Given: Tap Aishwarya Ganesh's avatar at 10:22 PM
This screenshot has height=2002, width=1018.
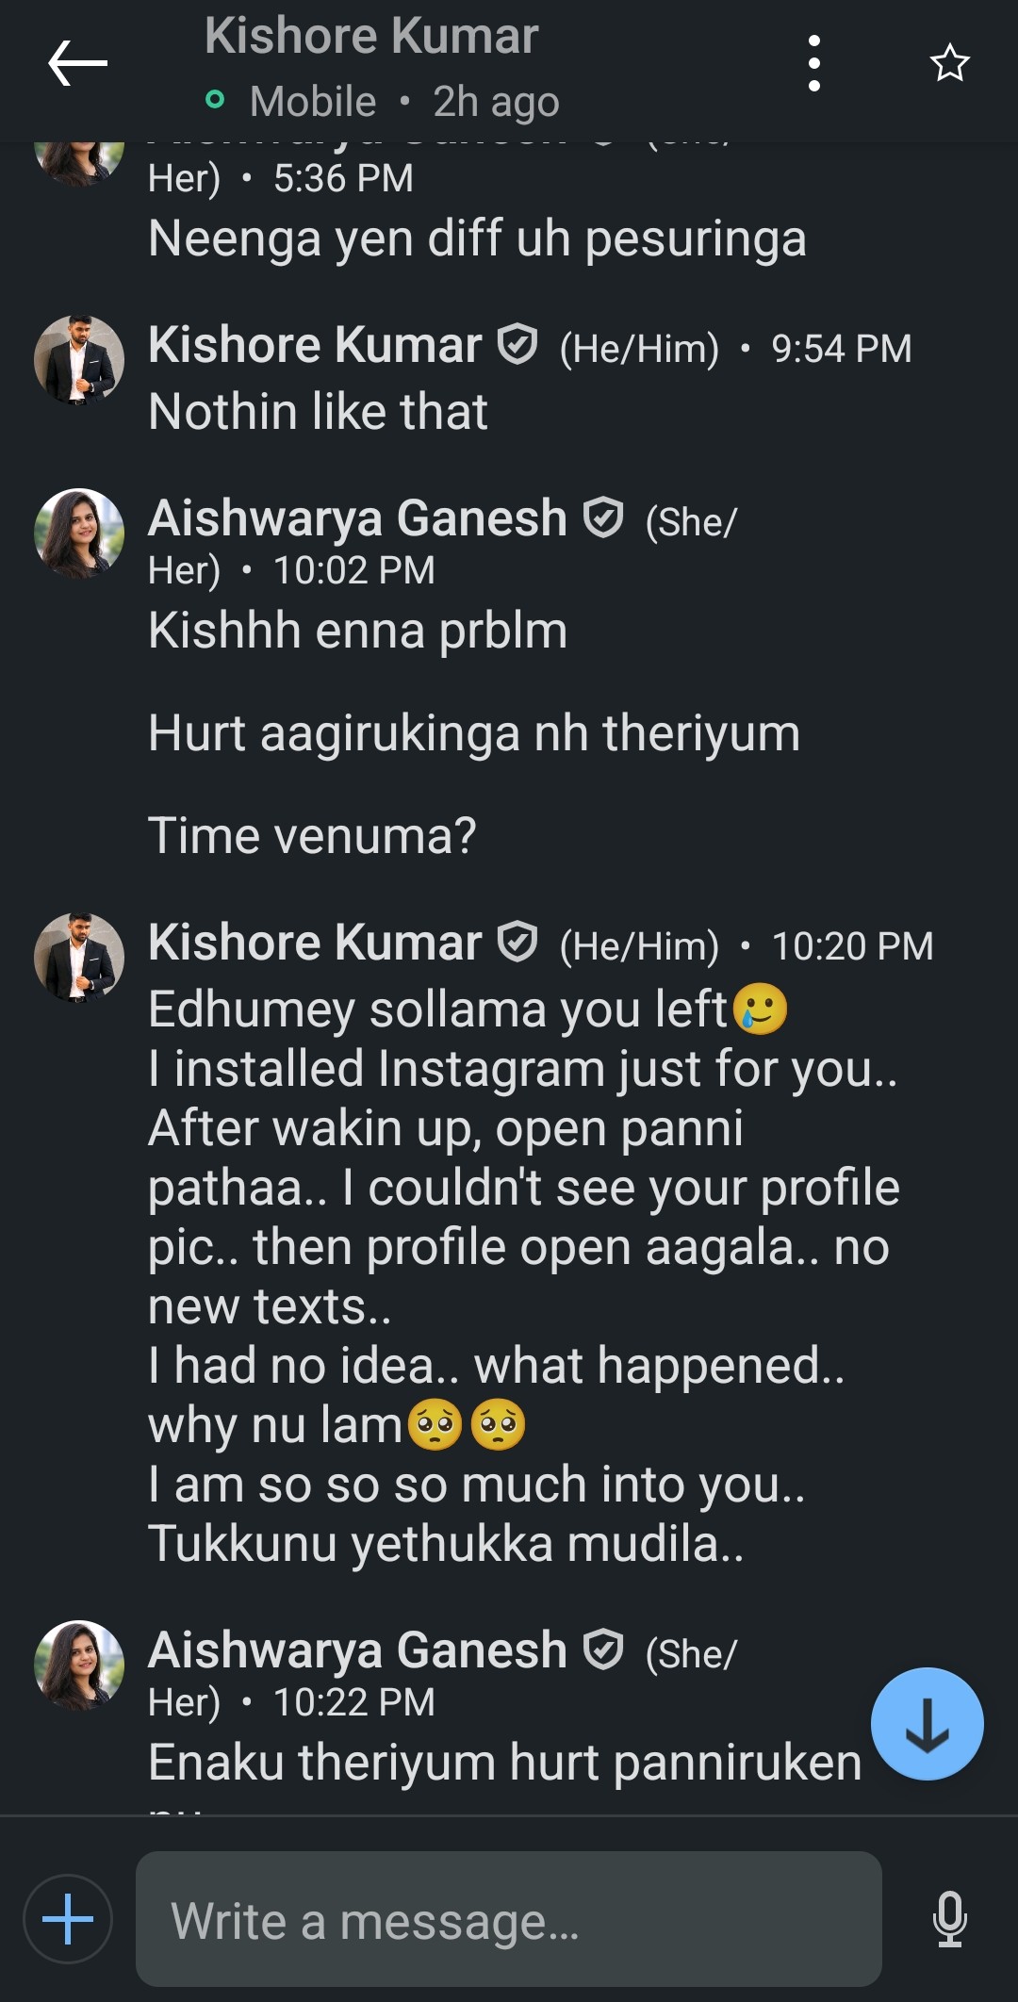Looking at the screenshot, I should click(x=79, y=1666).
